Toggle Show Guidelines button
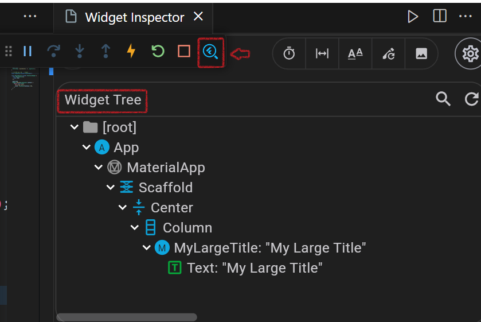This screenshot has width=481, height=322. click(x=322, y=53)
